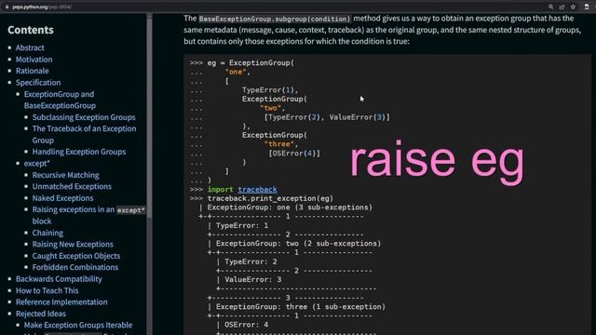Click the output line 'ValueError: 3'
Image resolution: width=596 pixels, height=335 pixels.
(252, 279)
